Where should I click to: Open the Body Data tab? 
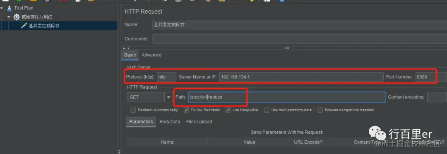[x=170, y=121]
